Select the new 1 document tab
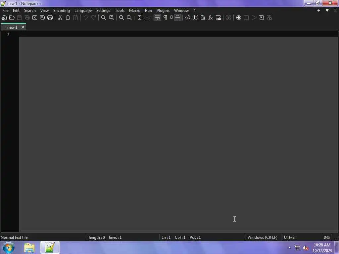The width and height of the screenshot is (339, 254). pyautogui.click(x=12, y=27)
